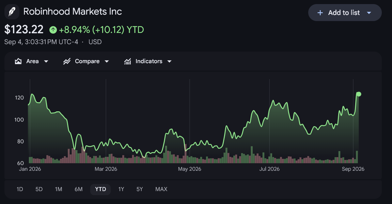The height and width of the screenshot is (204, 392).
Task: Click the Sep 4 timestamp text
Action: (41, 42)
